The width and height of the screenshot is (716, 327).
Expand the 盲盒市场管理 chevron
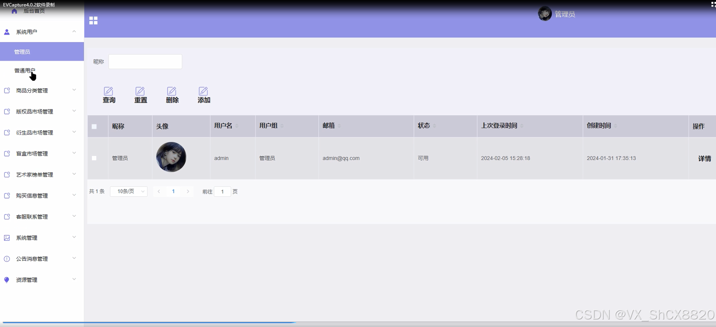(74, 153)
